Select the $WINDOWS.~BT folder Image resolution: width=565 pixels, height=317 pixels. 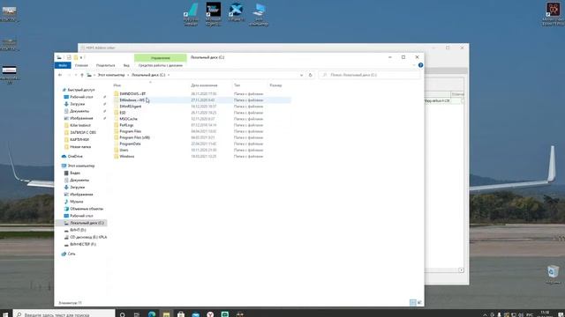(130, 94)
